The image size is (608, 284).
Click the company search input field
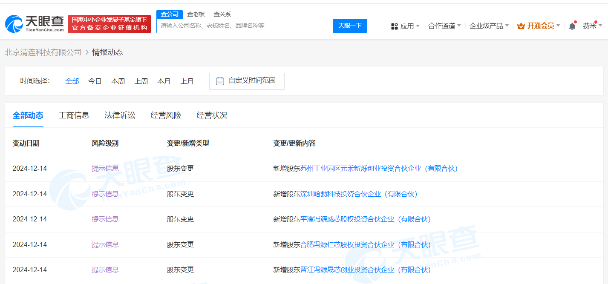(x=245, y=26)
